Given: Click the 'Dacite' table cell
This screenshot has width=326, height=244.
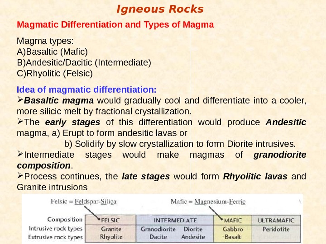Looking at the screenshot, I should (158, 237).
